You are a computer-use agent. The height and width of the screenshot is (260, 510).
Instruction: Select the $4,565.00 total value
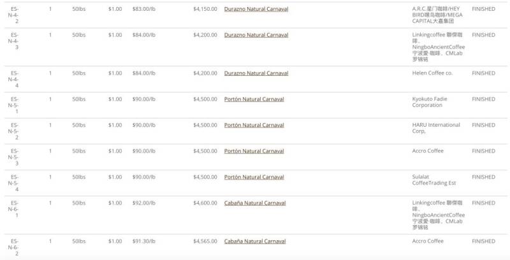(205, 242)
